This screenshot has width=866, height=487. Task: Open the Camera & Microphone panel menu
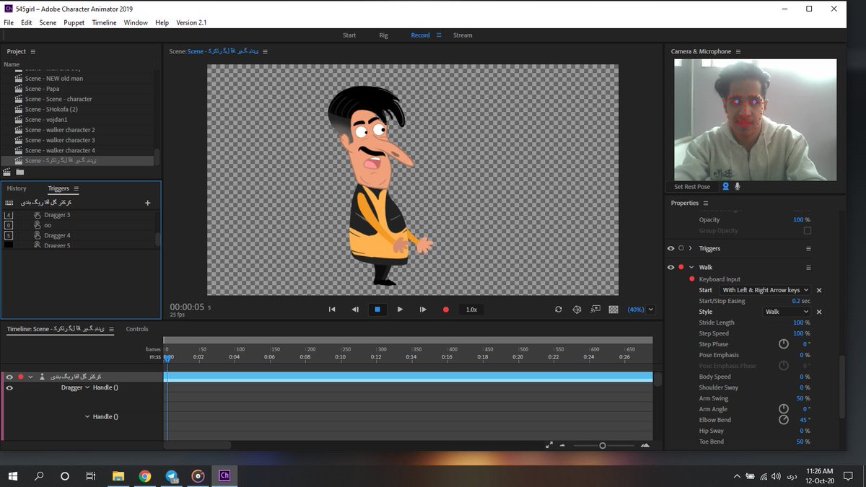(738, 51)
